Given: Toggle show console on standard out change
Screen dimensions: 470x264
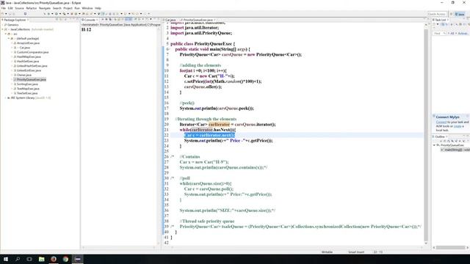Looking at the screenshot, I should (x=126, y=20).
